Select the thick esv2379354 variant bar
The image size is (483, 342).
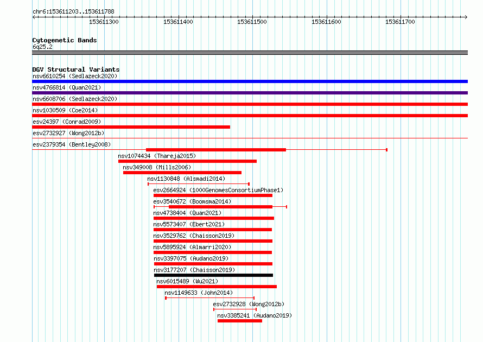pyautogui.click(x=216, y=150)
